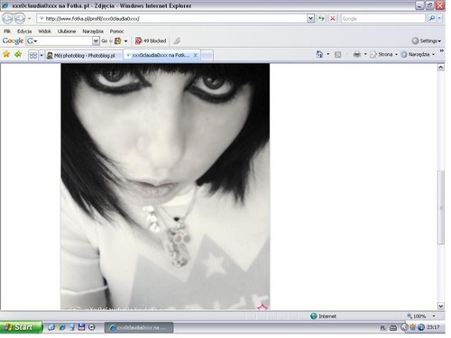The image size is (451, 338).
Task: Open the Quick Tabs grid icon
Action: click(x=33, y=55)
